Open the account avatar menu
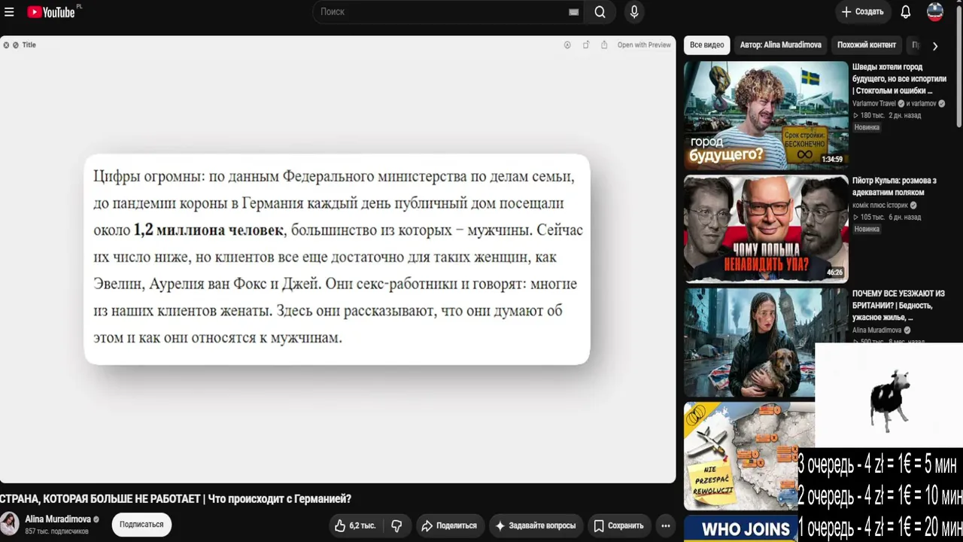The height and width of the screenshot is (542, 963). (x=935, y=12)
